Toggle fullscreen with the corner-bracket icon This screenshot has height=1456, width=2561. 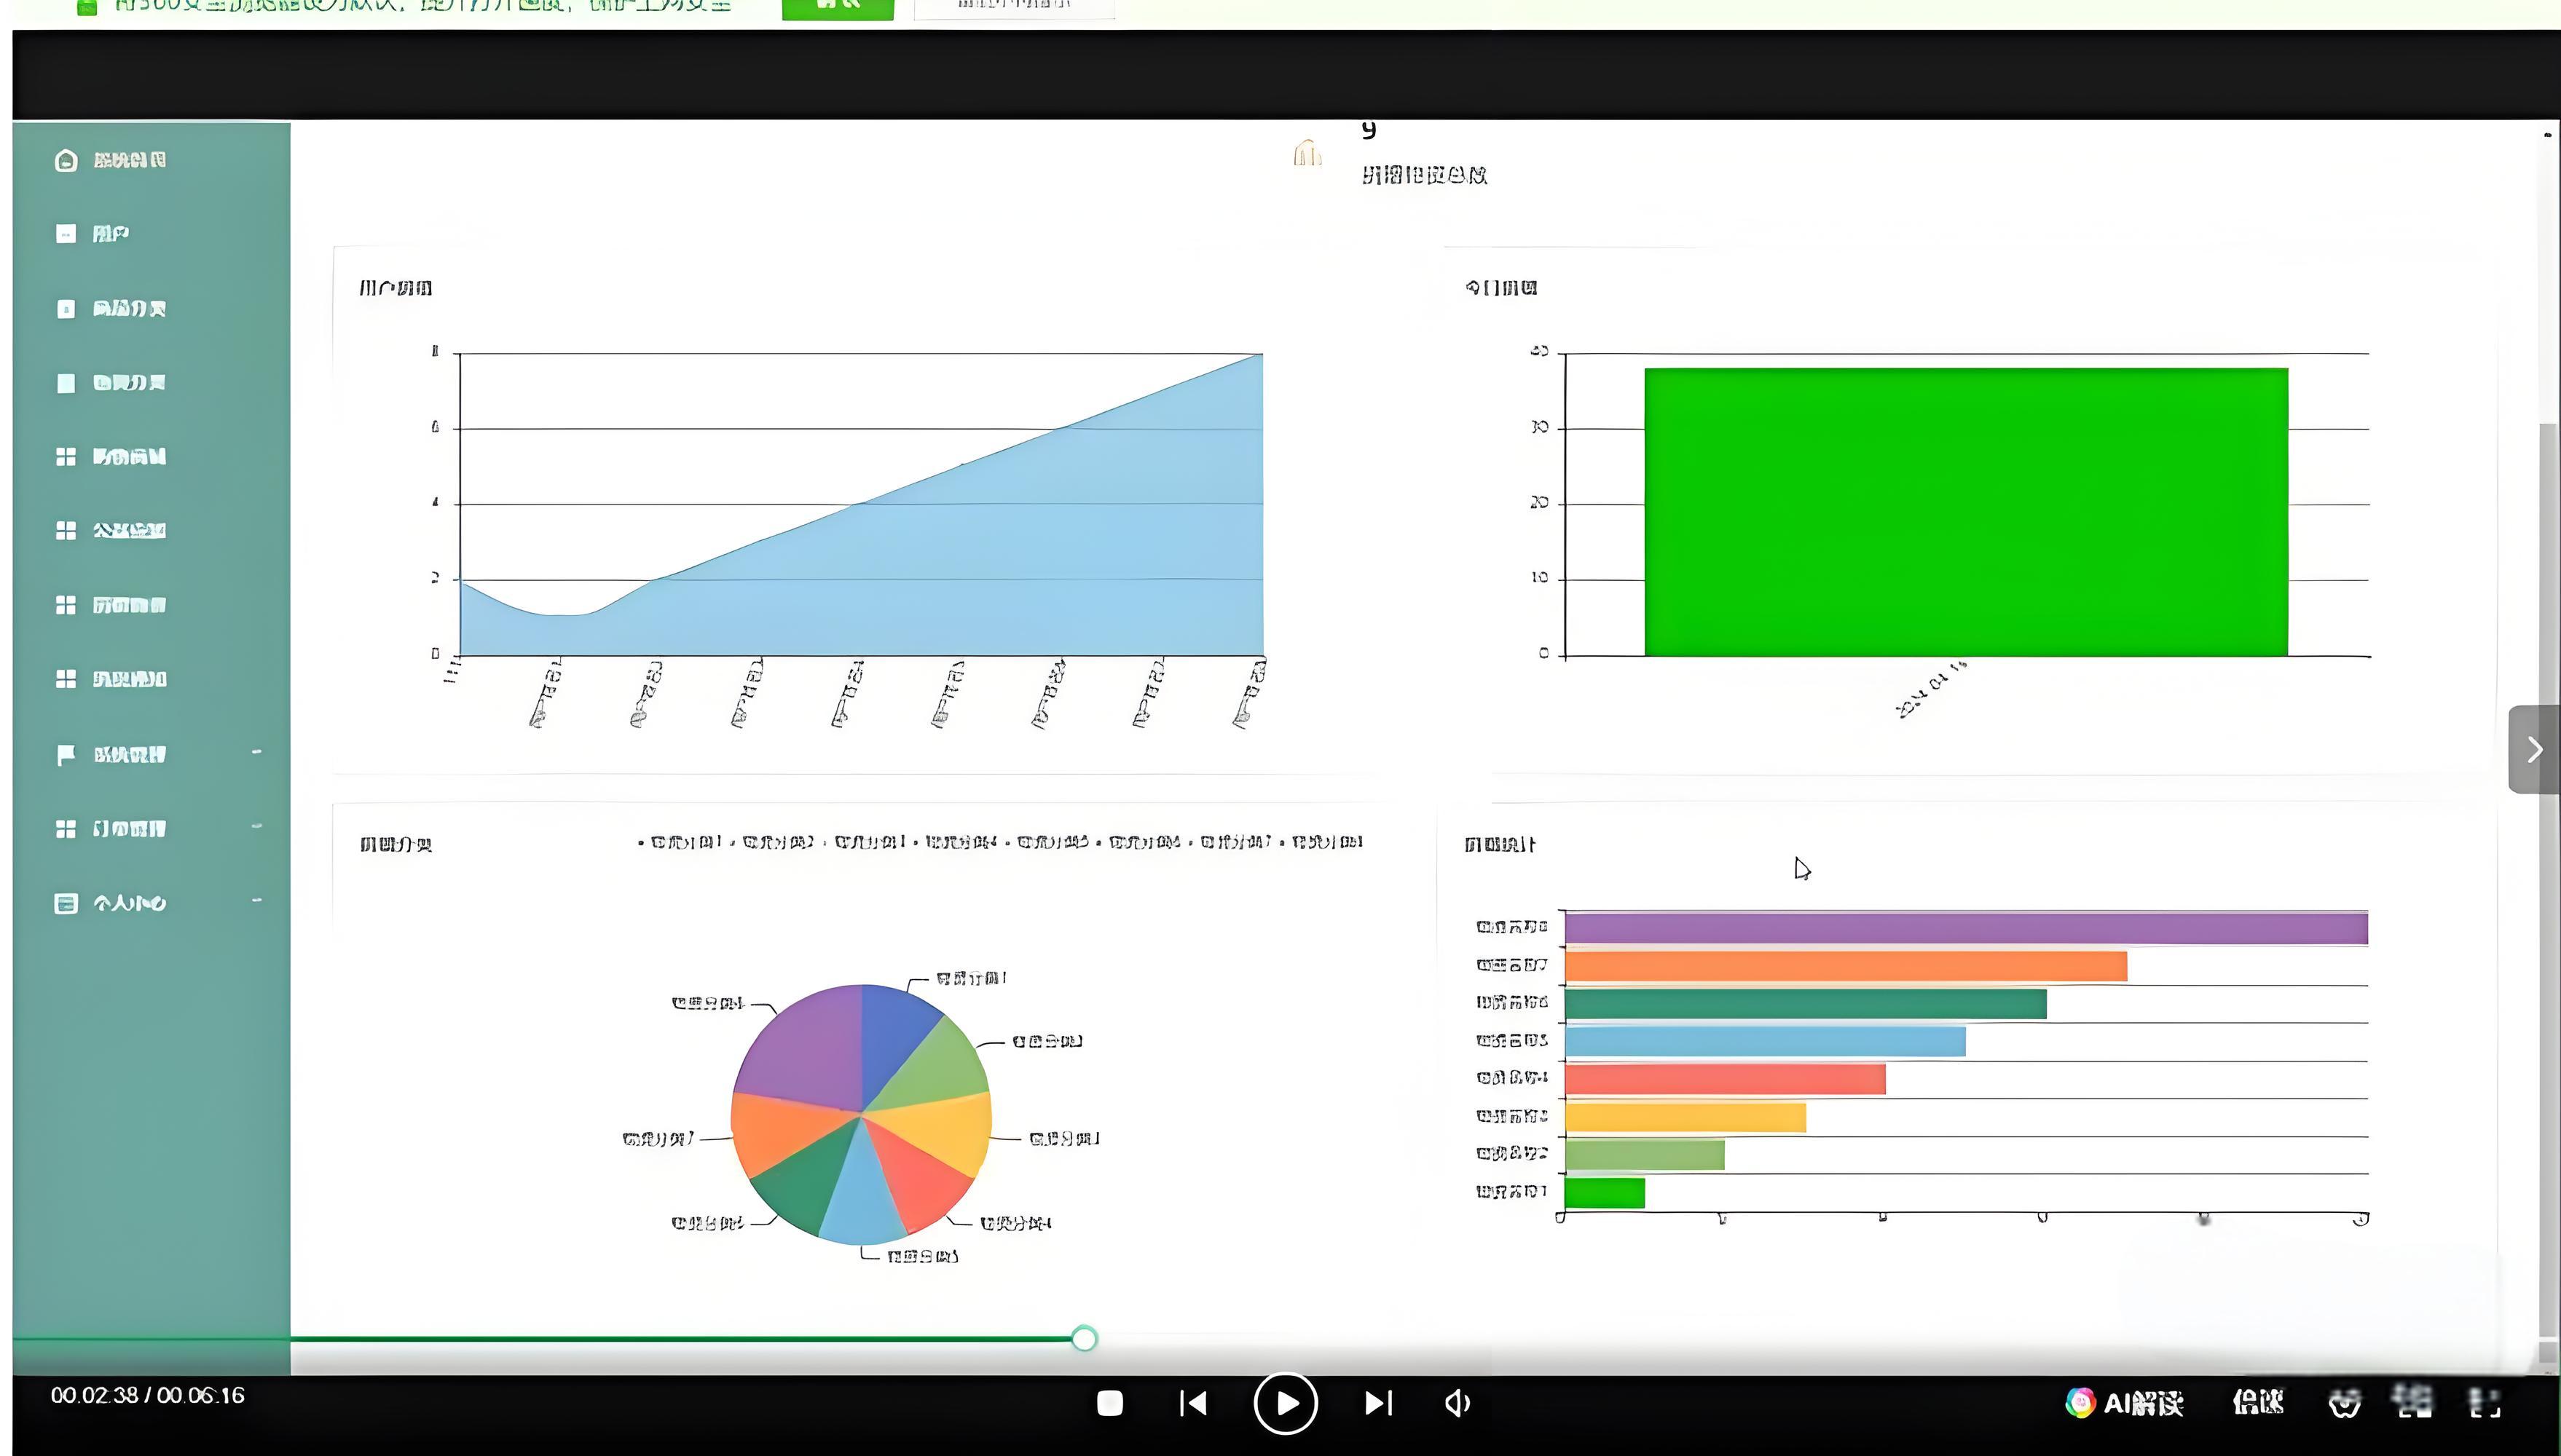(x=2485, y=1403)
